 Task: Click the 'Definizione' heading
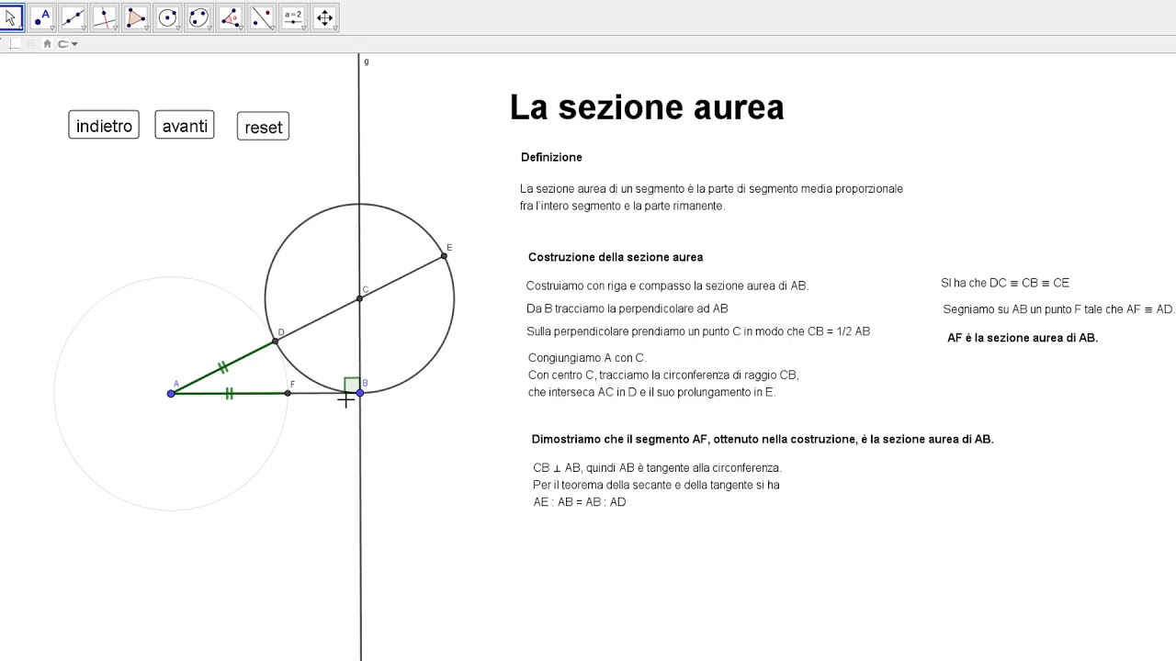[x=551, y=157]
